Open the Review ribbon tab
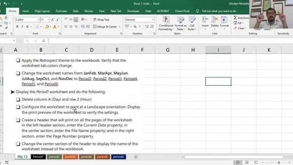This screenshot has width=293, height=165. pos(88,11)
